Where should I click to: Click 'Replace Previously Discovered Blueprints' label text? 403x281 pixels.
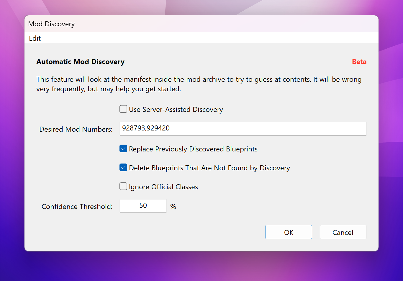click(193, 149)
